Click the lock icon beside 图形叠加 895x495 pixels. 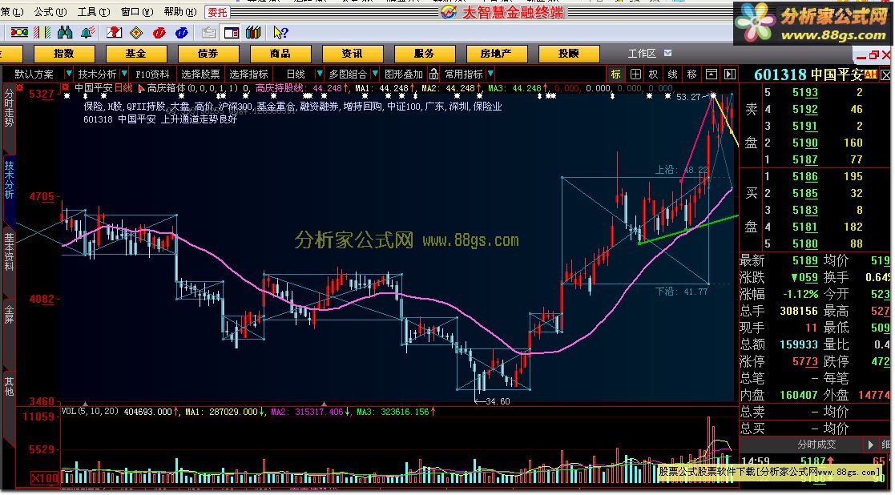coord(433,74)
